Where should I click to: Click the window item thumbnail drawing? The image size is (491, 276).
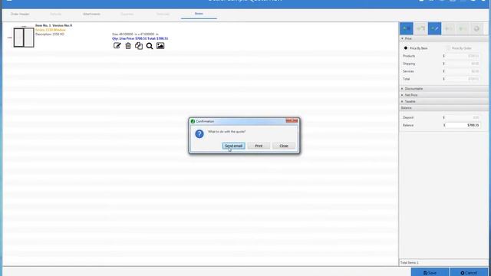24,38
